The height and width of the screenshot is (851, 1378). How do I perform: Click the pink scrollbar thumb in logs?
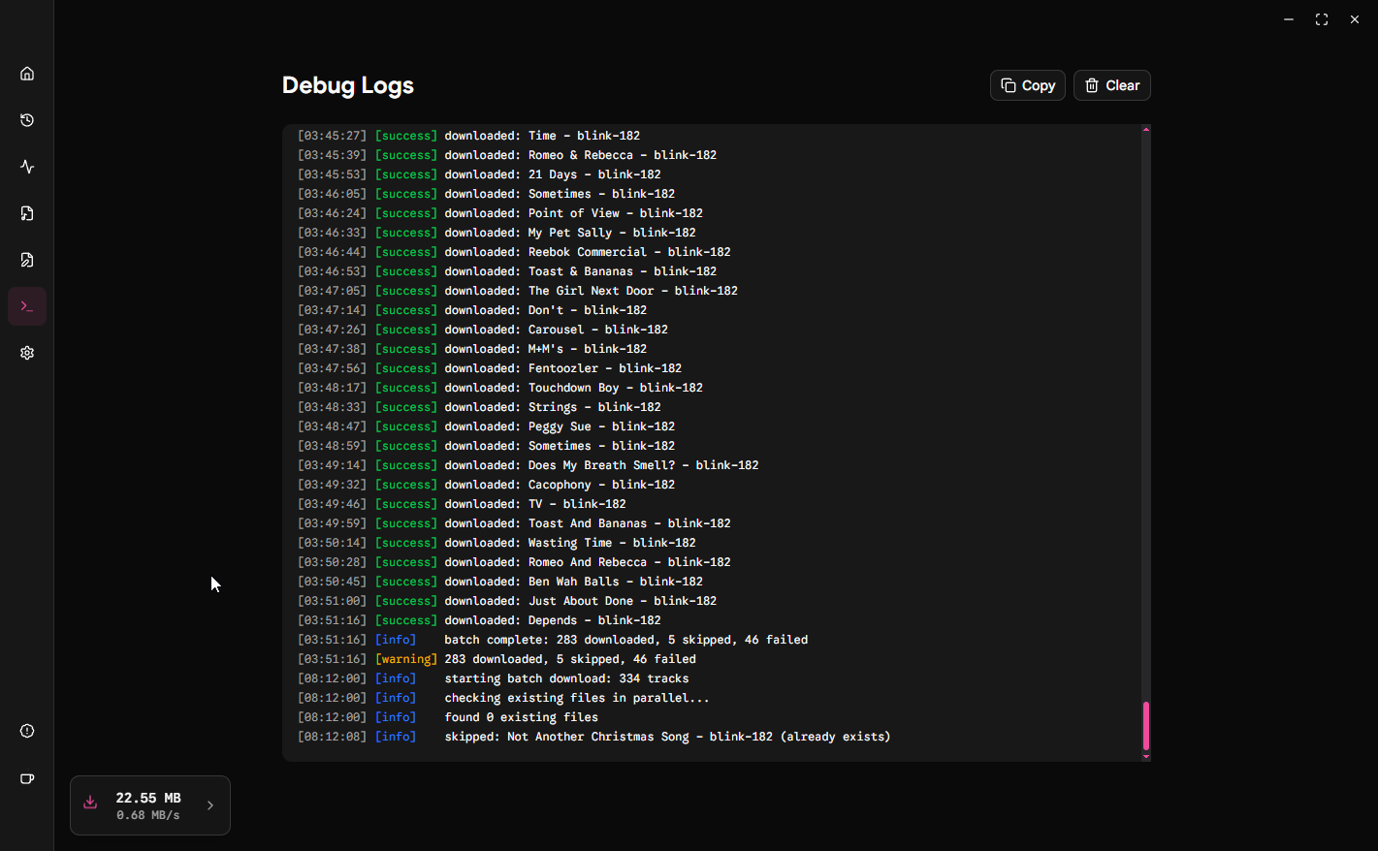click(1145, 725)
